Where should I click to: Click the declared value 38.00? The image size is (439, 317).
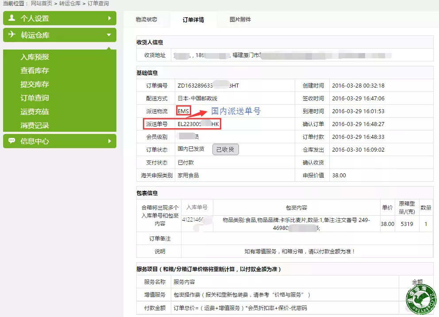[x=339, y=175]
